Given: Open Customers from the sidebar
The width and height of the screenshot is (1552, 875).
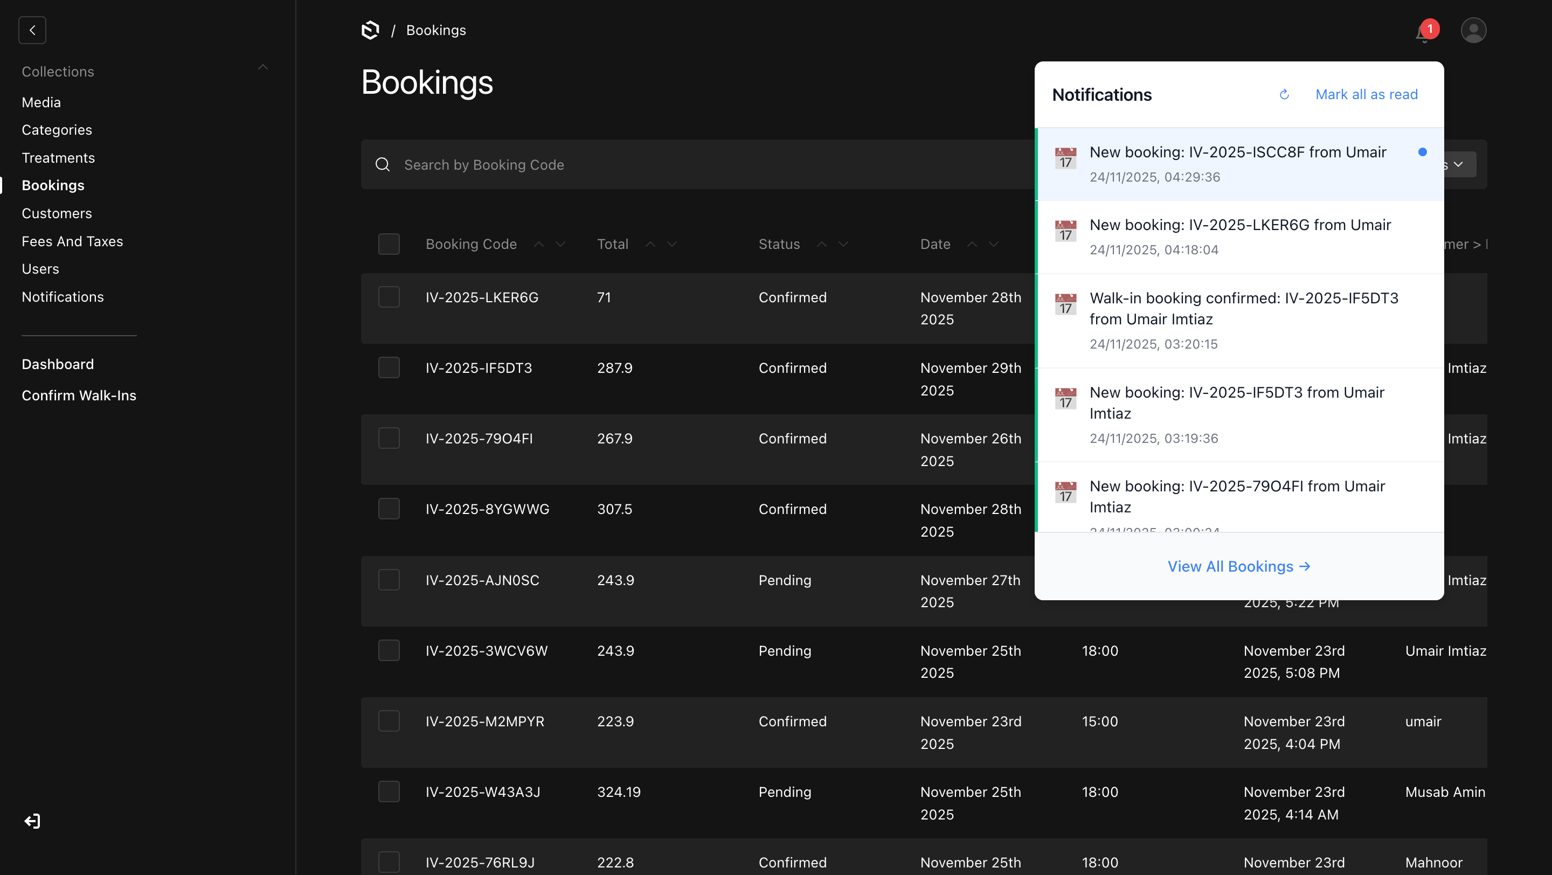Looking at the screenshot, I should coord(57,213).
